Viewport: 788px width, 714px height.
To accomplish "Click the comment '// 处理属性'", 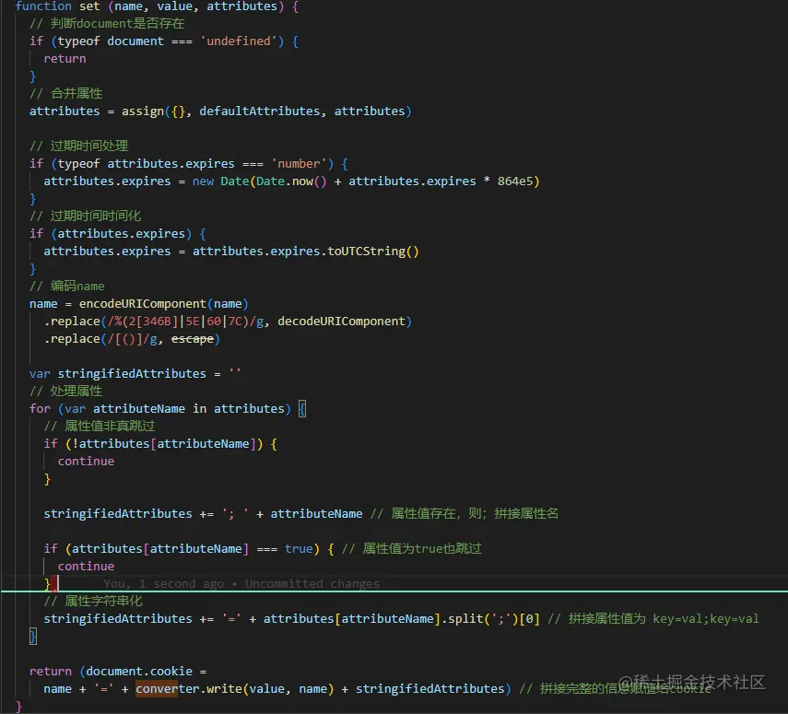I will click(65, 391).
